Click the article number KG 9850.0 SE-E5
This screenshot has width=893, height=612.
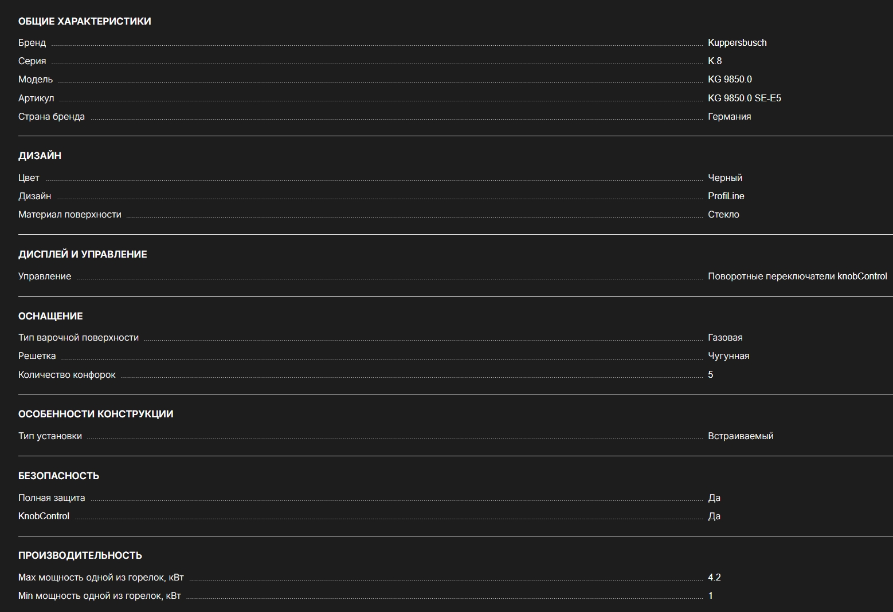(x=744, y=98)
